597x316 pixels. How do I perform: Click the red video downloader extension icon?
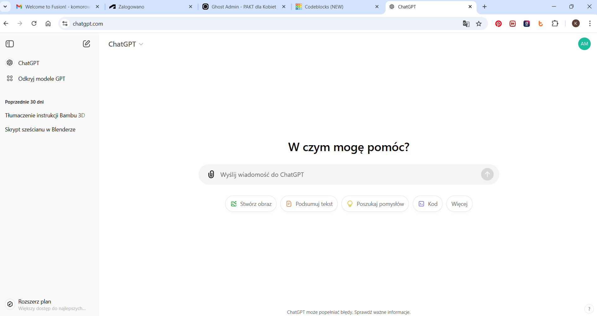pyautogui.click(x=512, y=23)
